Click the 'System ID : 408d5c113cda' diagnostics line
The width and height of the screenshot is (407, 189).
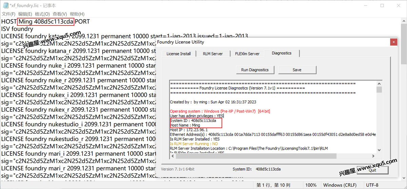point(193,120)
